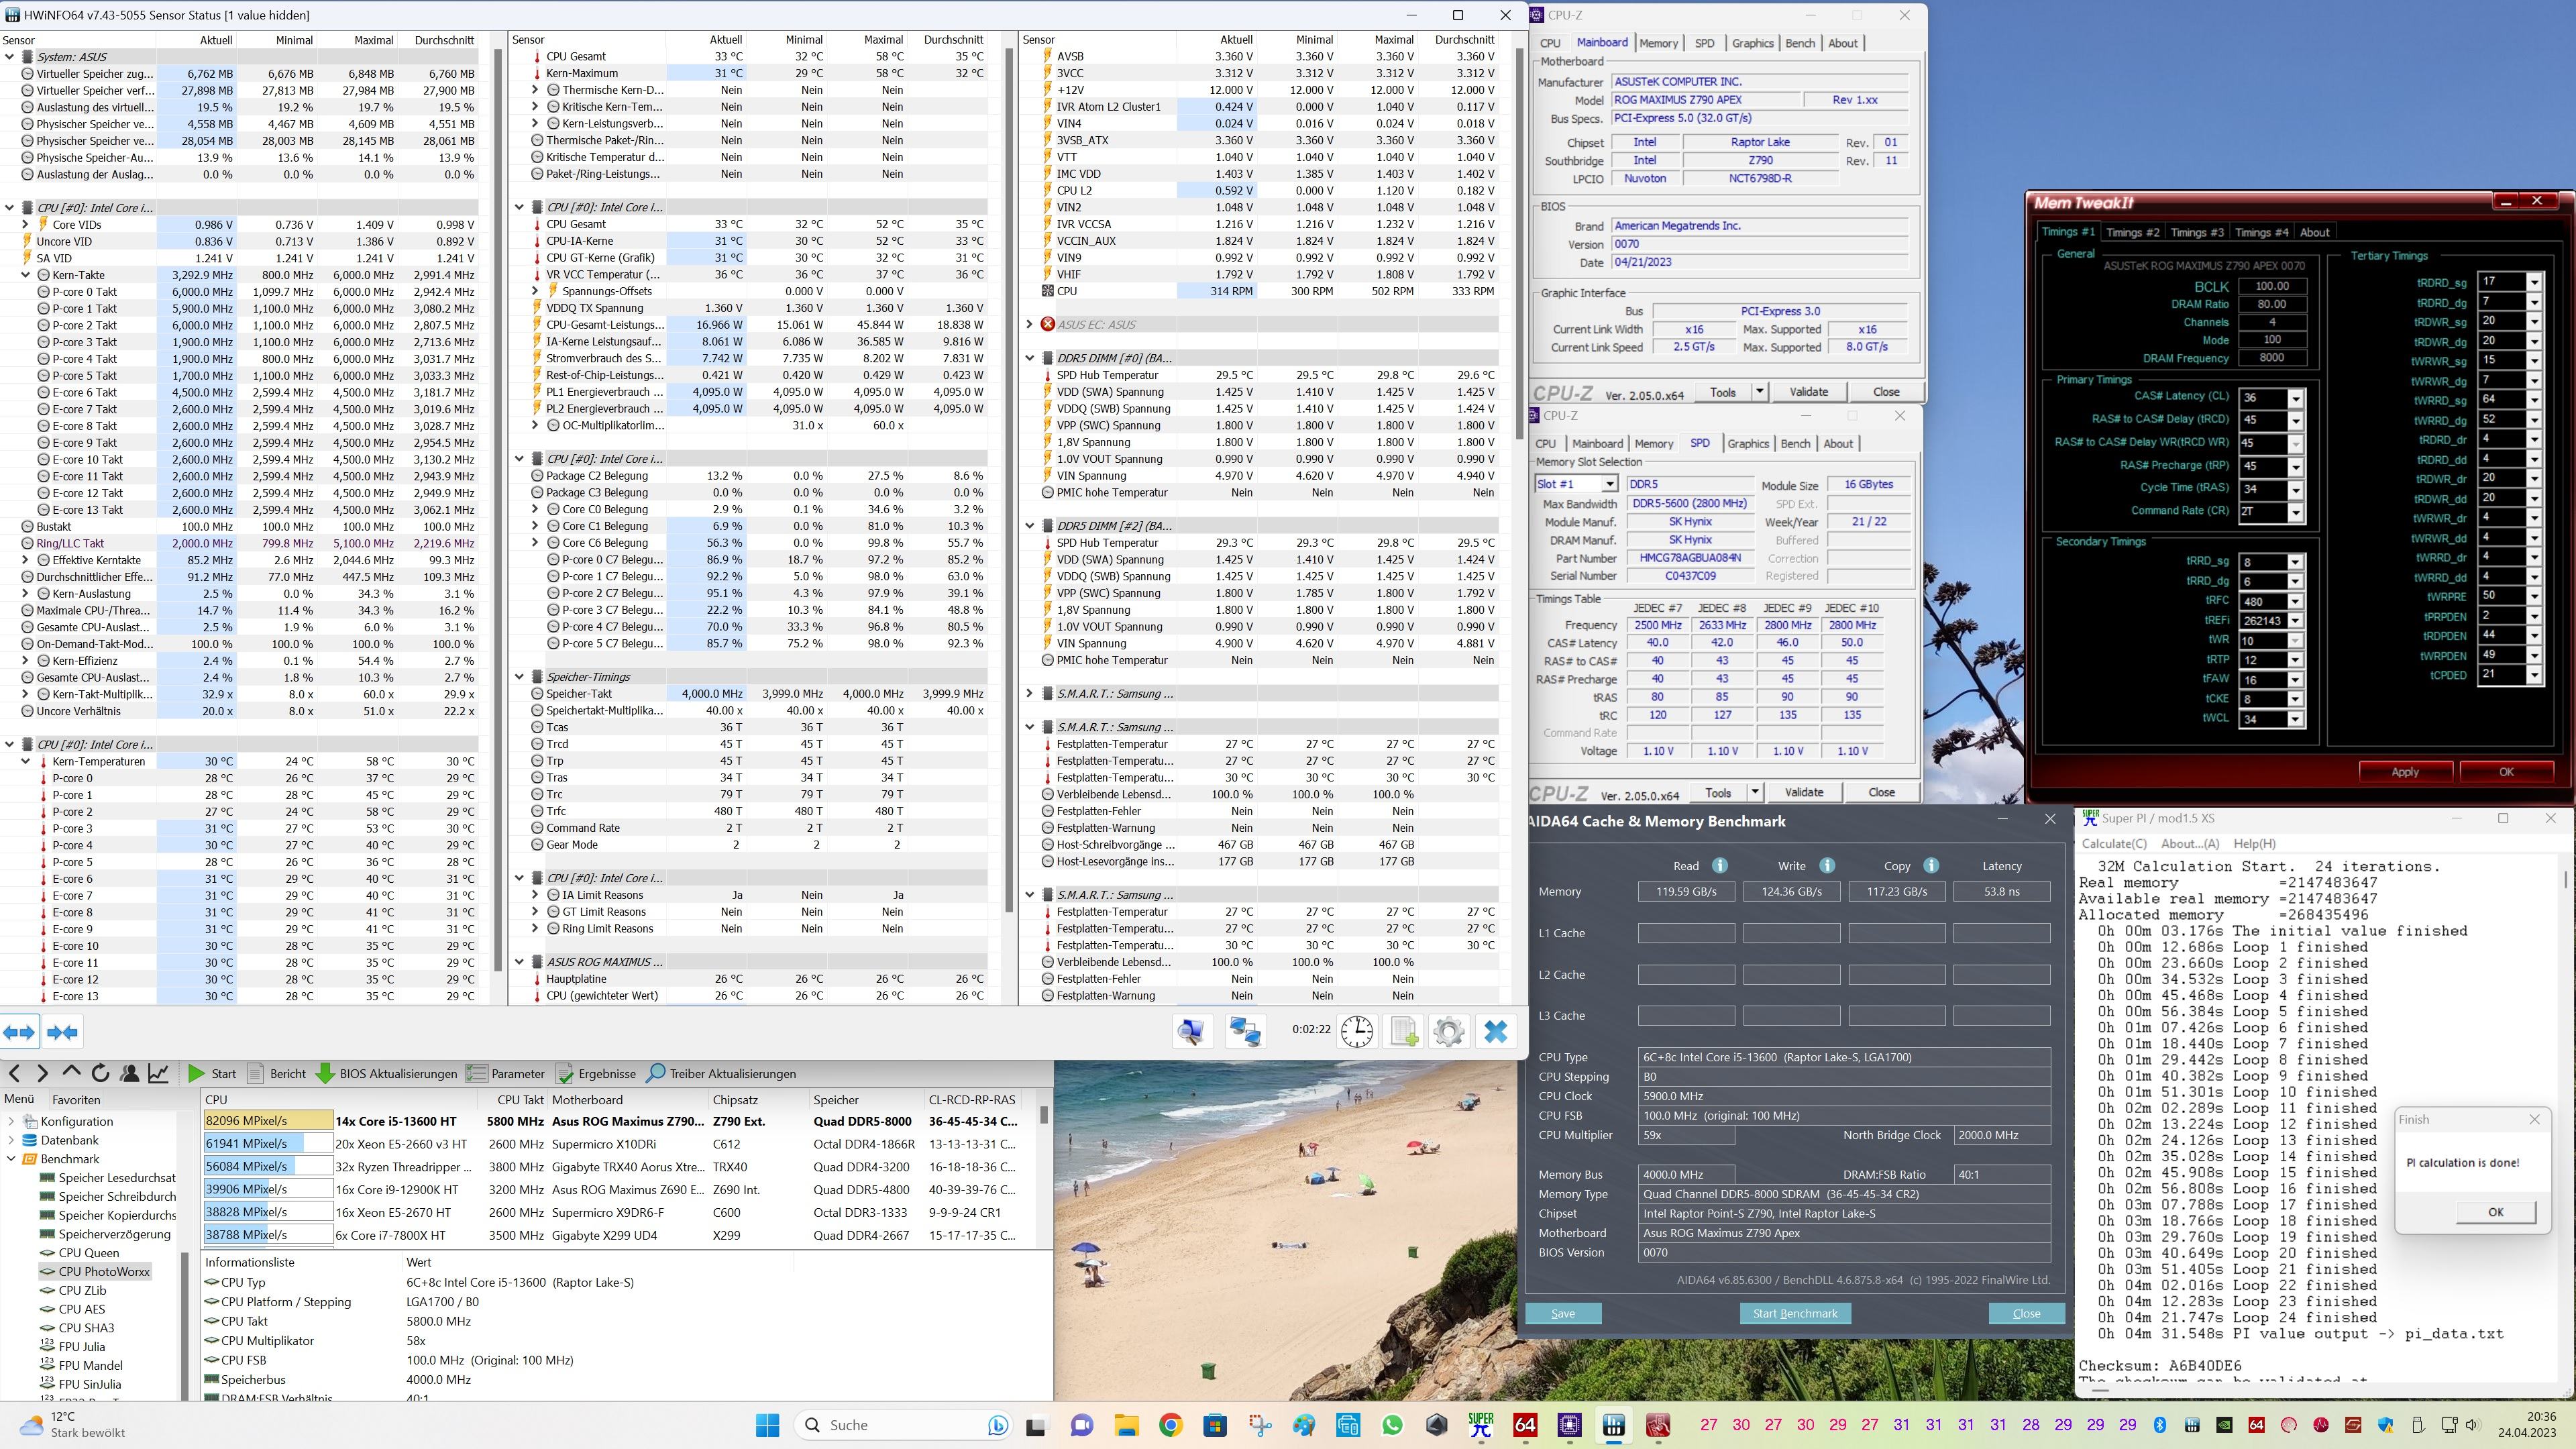
Task: Click the HWiNFO collapse columns arrows icon
Action: [x=62, y=1032]
